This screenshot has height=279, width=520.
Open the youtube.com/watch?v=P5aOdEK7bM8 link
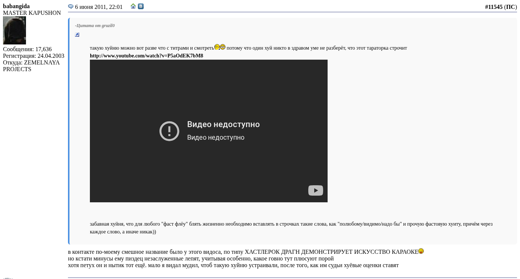pyautogui.click(x=146, y=56)
